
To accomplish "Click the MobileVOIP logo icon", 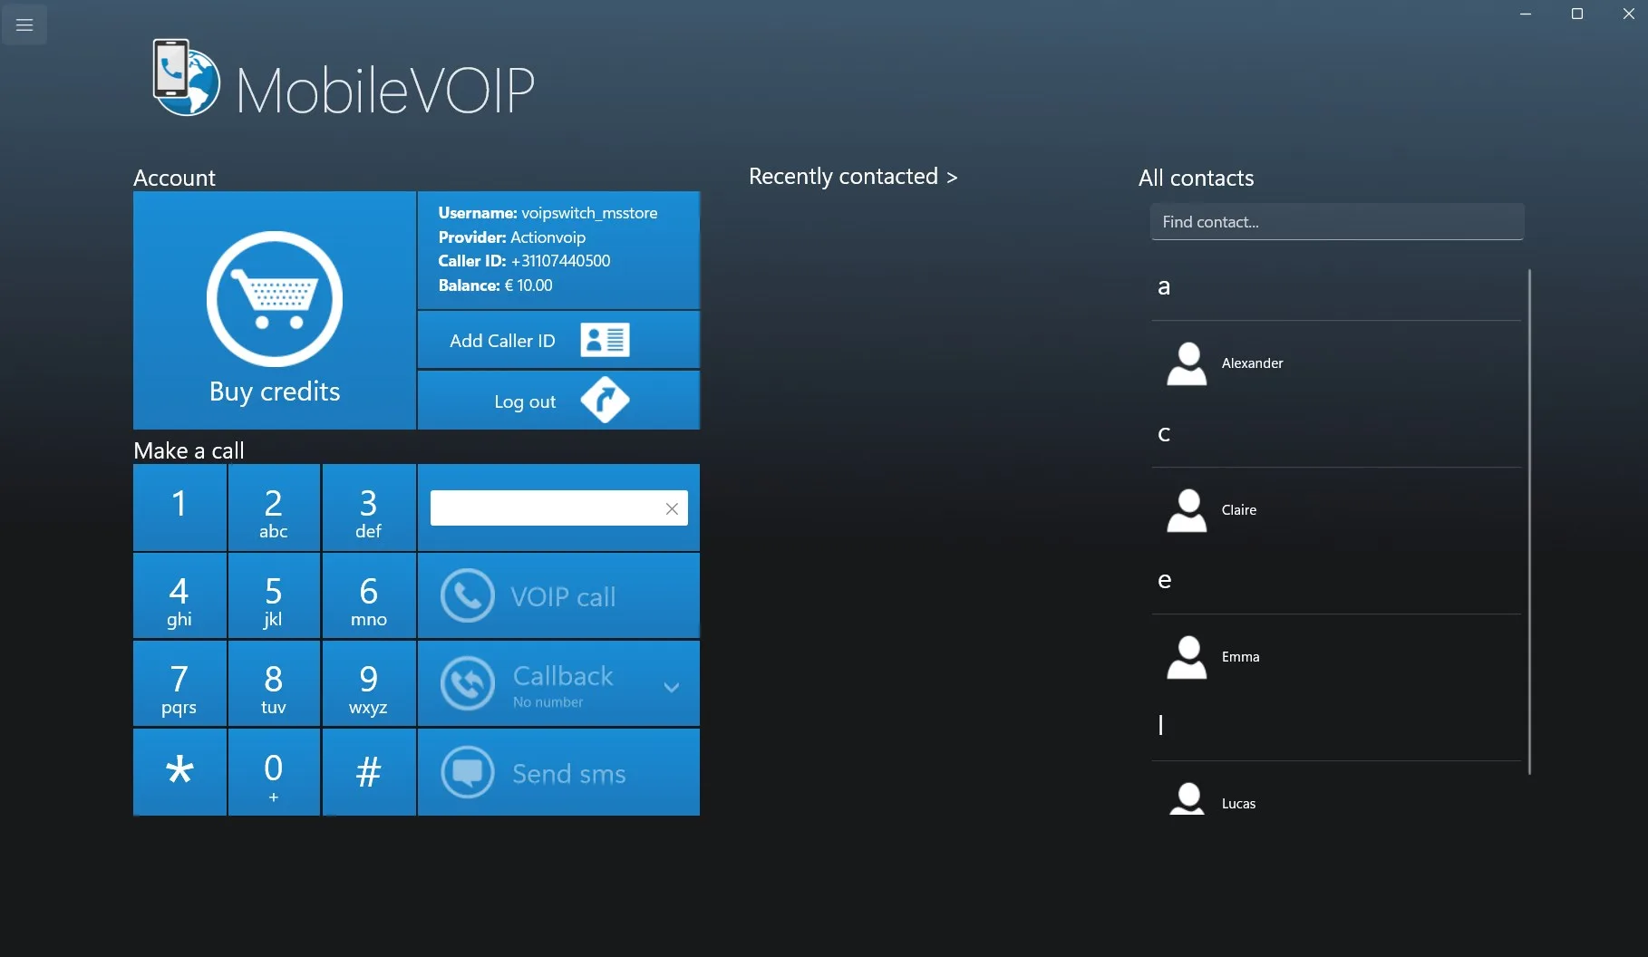I will pyautogui.click(x=186, y=77).
